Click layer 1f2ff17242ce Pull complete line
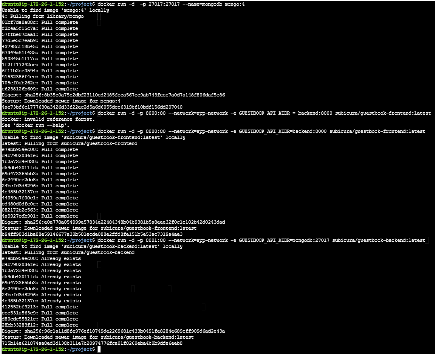 click(x=40, y=65)
